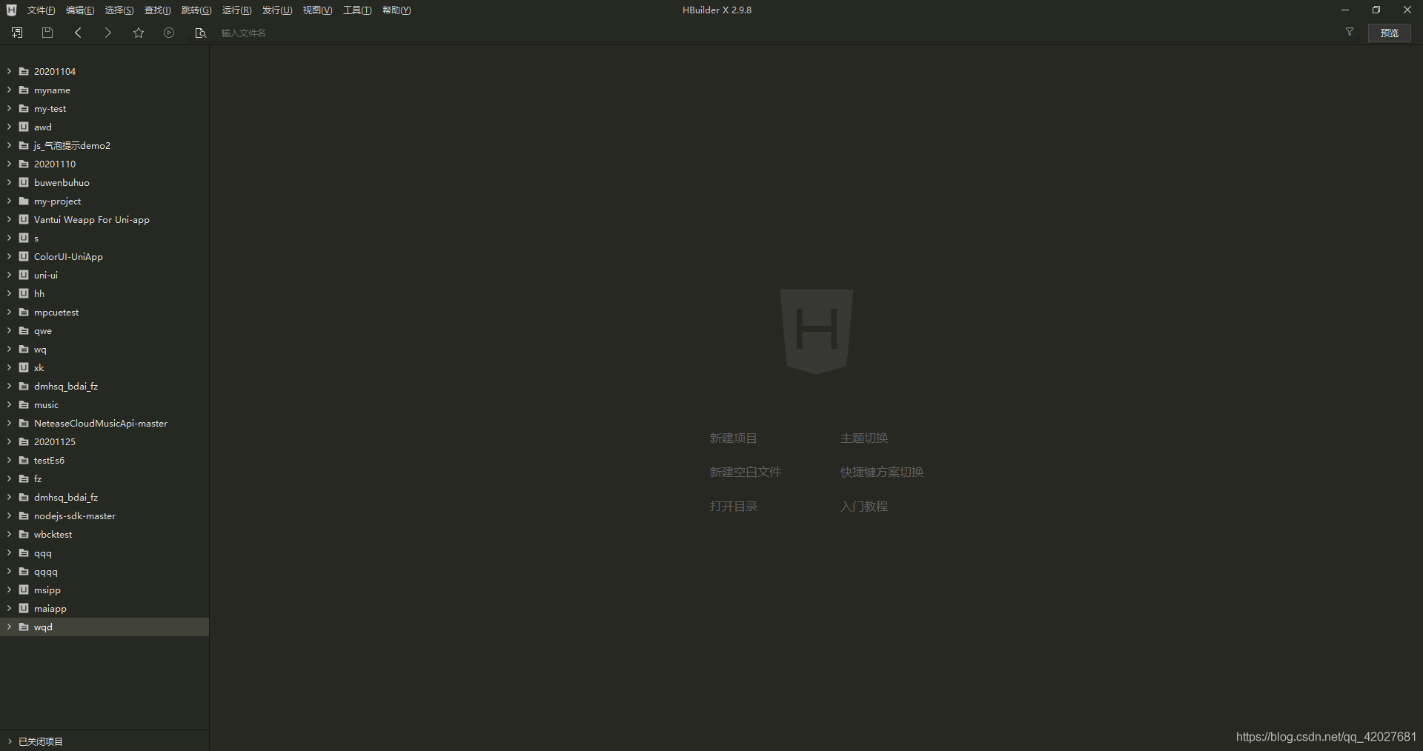
Task: Save the file using the toolbar save icon
Action: pos(47,33)
